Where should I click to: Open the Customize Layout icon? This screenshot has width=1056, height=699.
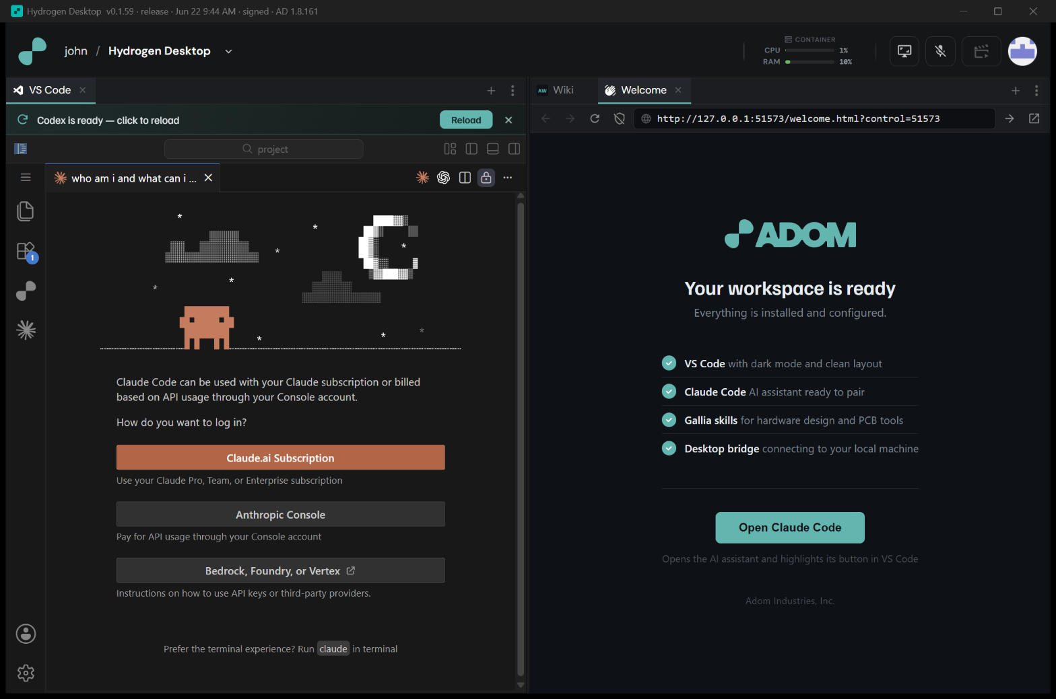pyautogui.click(x=450, y=149)
